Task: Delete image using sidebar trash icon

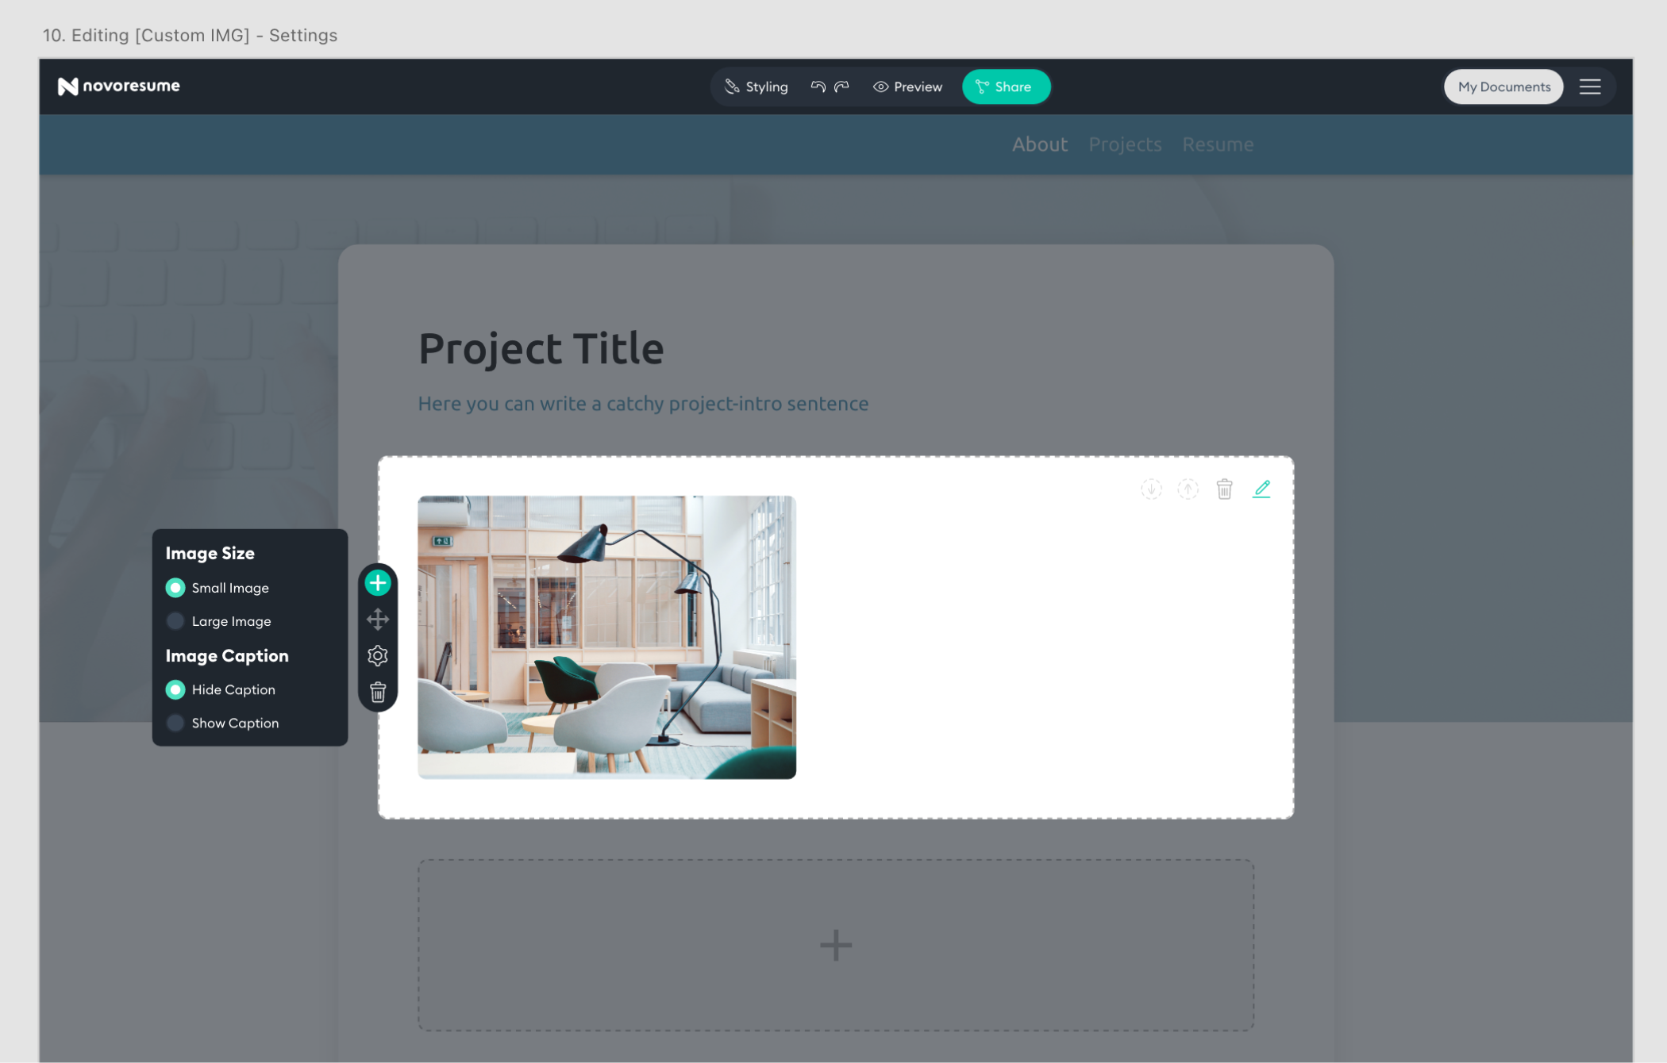Action: [378, 692]
